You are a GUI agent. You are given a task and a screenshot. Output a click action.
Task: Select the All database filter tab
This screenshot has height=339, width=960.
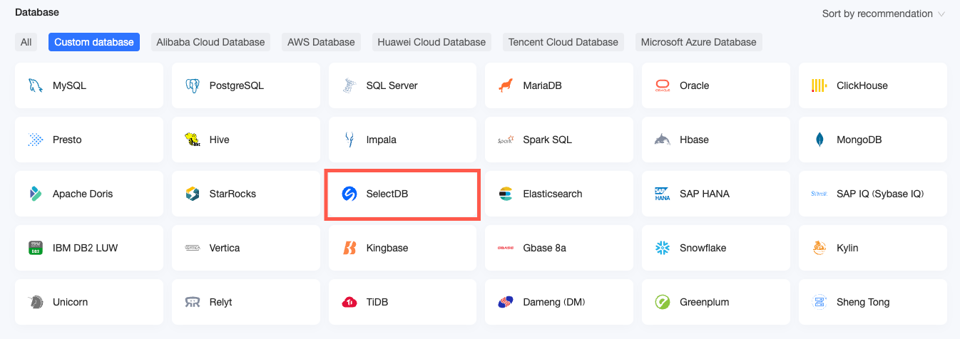point(26,42)
